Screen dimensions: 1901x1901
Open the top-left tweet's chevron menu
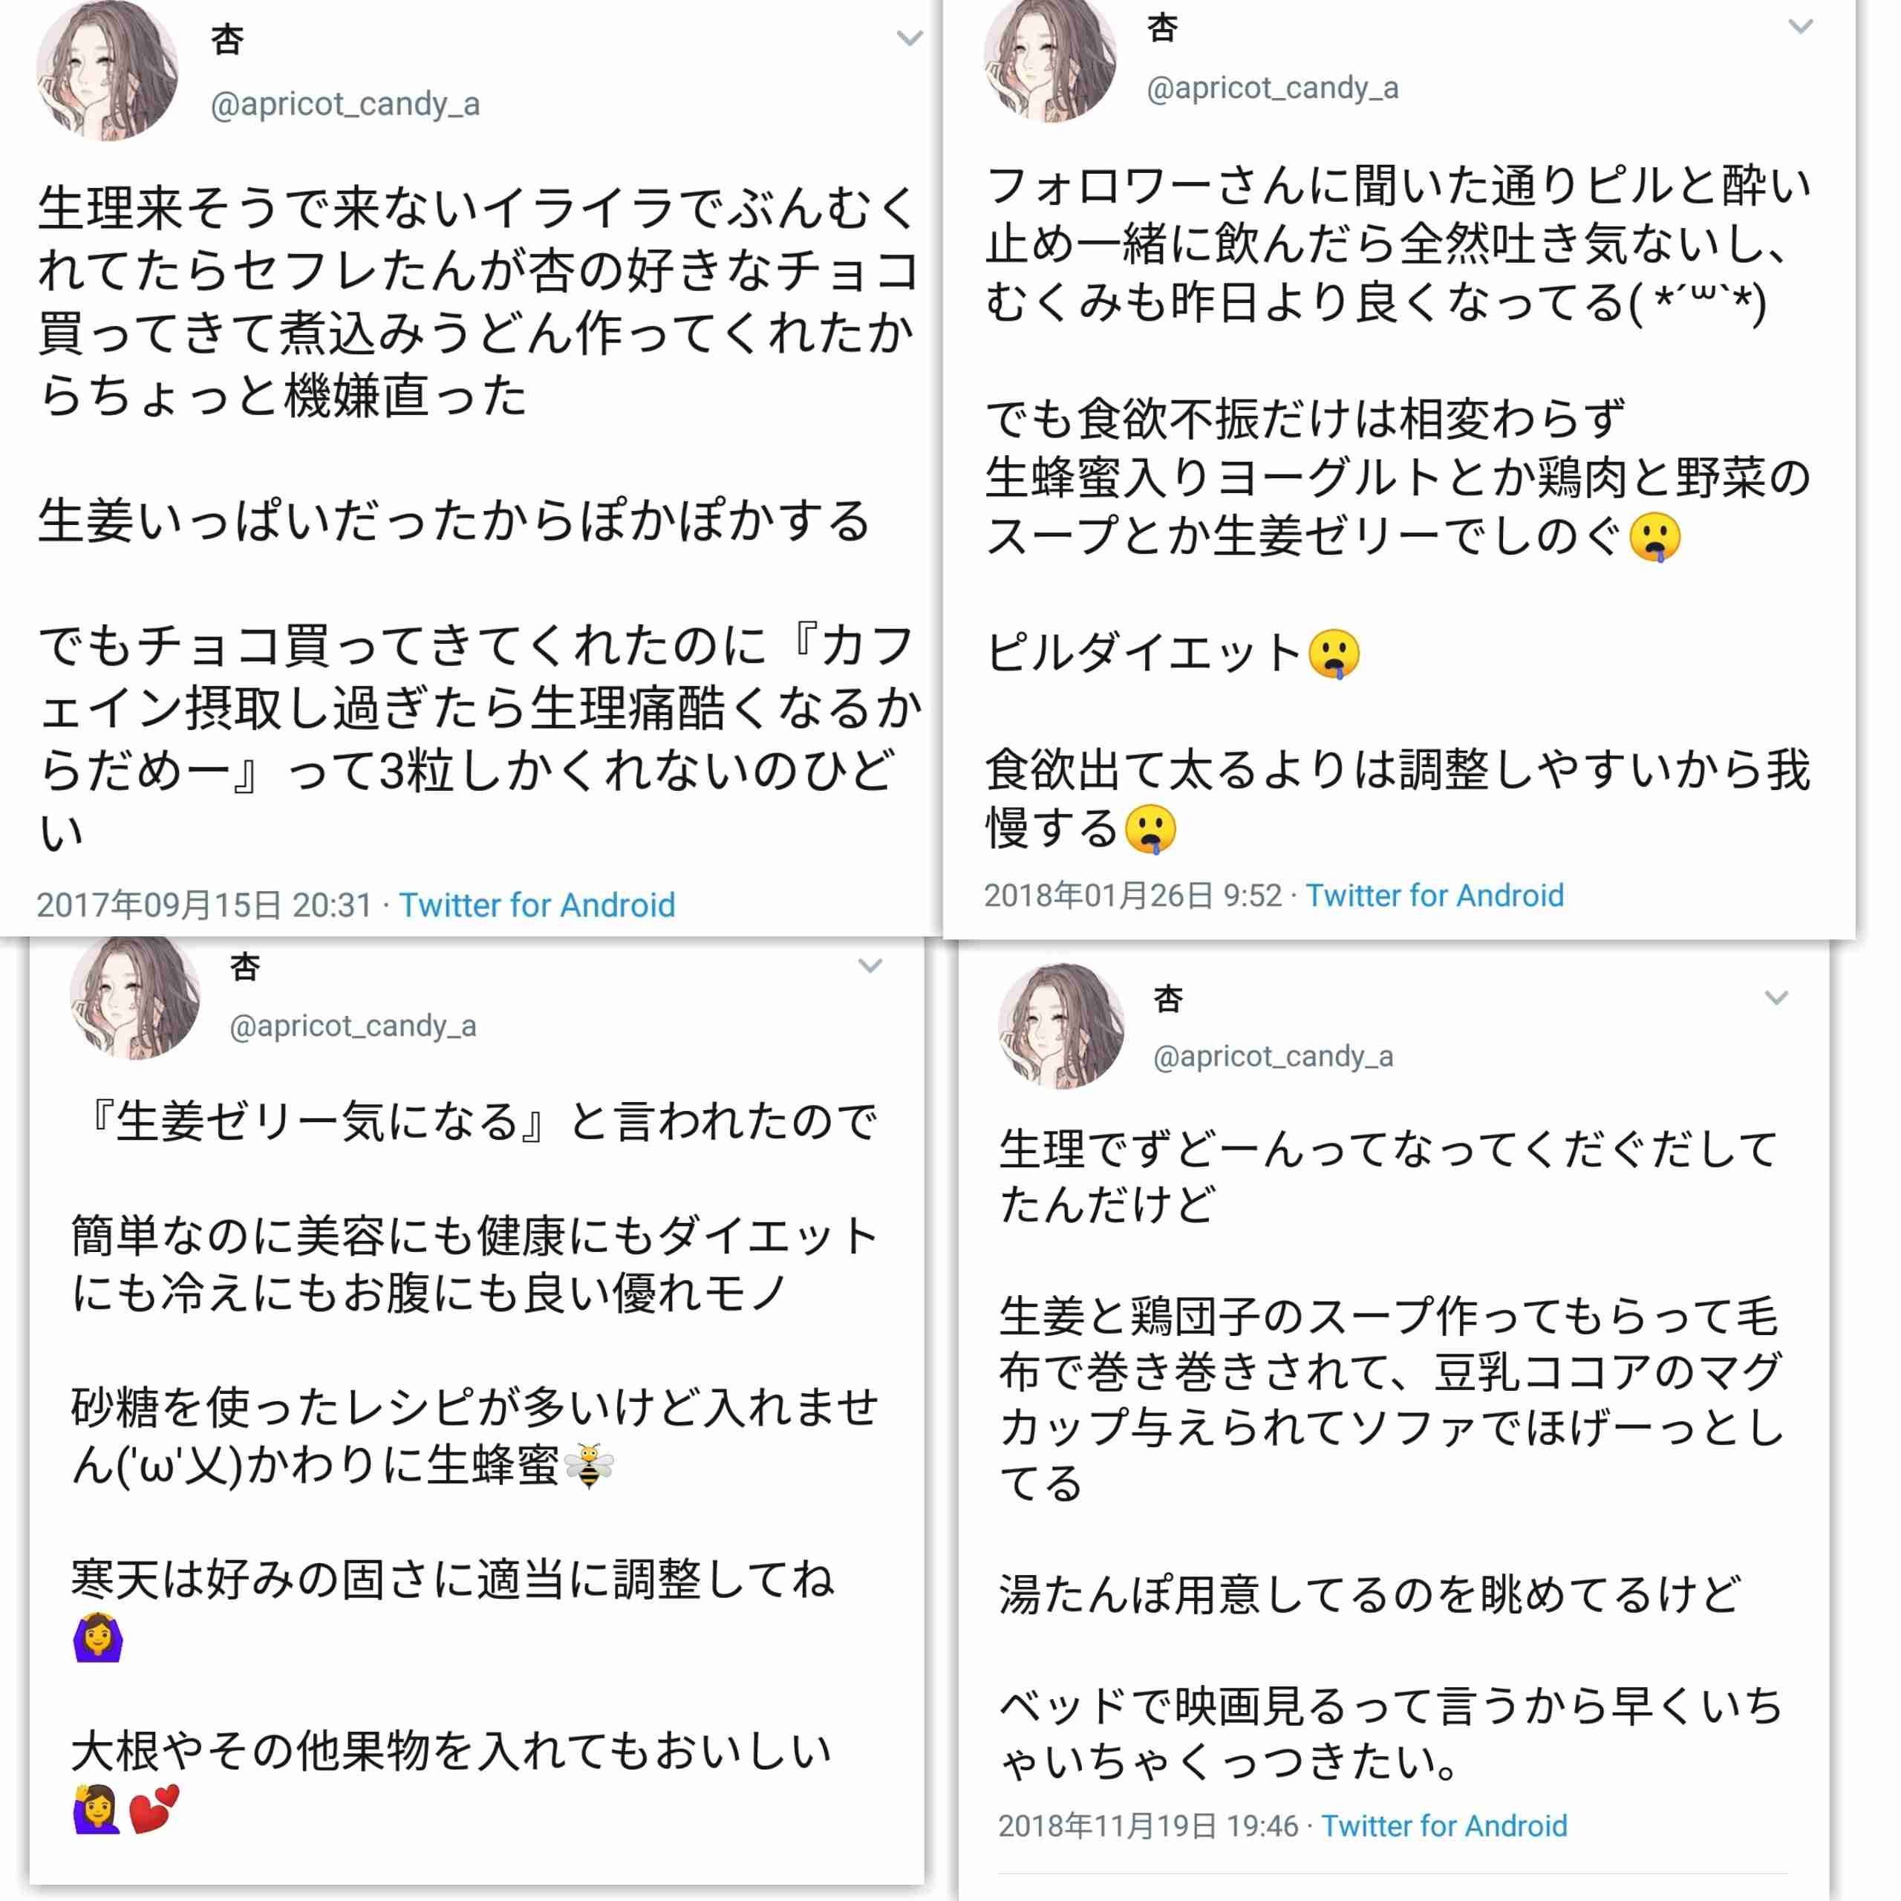click(909, 39)
